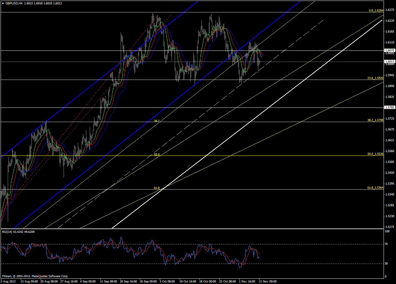
Task: Click the RSI scale value 100
Action: coord(388,231)
